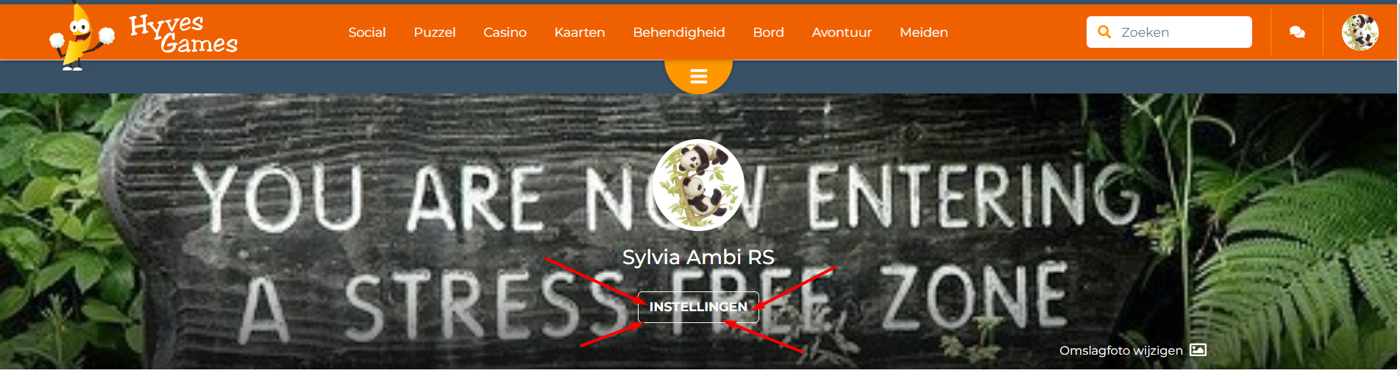This screenshot has width=1400, height=376.
Task: Open the chat messages icon
Action: (x=1297, y=32)
